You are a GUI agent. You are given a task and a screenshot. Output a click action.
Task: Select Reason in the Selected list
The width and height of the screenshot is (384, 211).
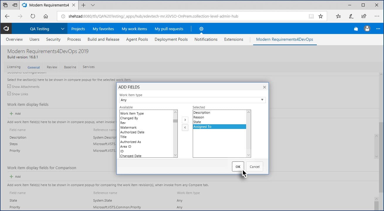(199, 117)
